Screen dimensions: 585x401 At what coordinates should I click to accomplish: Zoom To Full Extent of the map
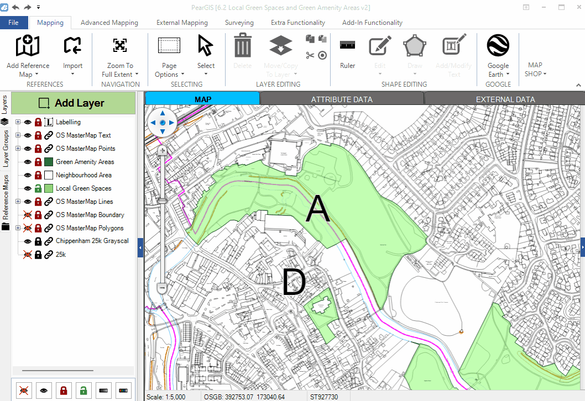tap(120, 56)
